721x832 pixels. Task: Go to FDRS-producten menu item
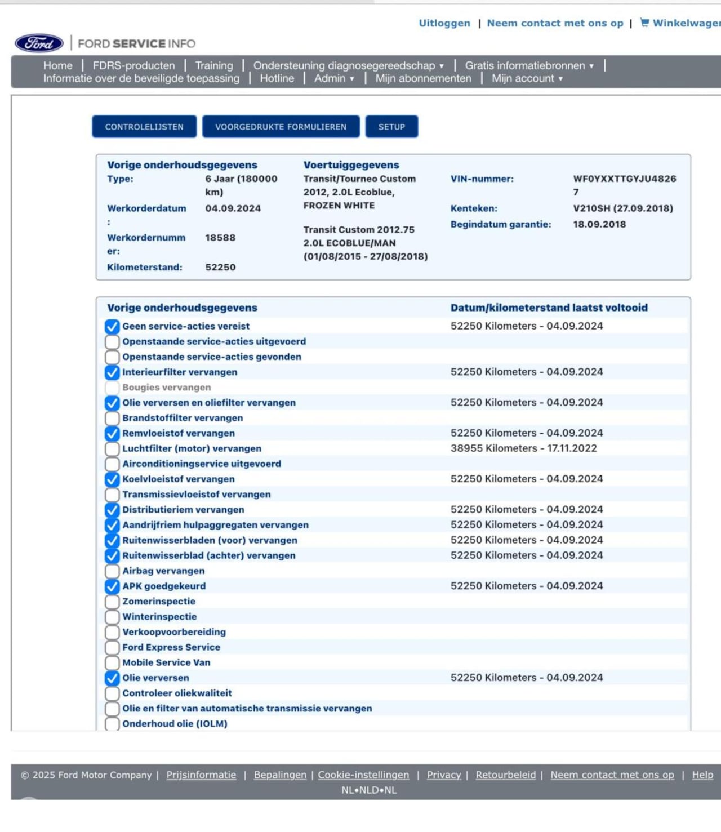133,65
